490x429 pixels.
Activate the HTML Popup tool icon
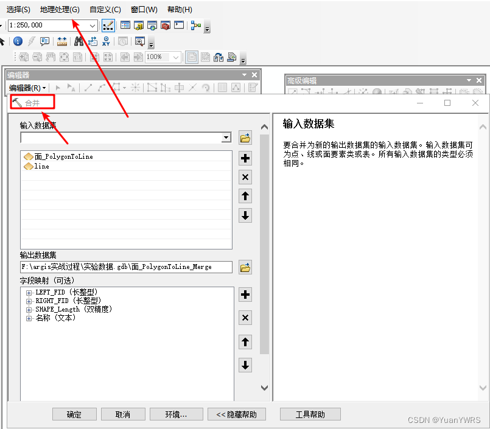44,41
